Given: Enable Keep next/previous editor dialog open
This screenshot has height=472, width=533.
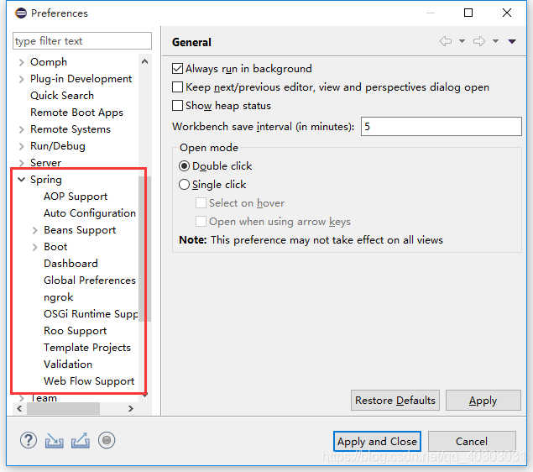Looking at the screenshot, I should 177,87.
